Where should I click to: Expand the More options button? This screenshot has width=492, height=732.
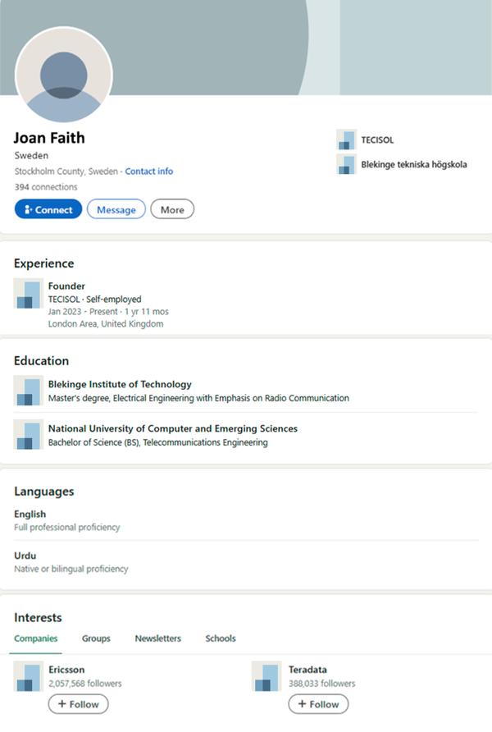point(172,209)
